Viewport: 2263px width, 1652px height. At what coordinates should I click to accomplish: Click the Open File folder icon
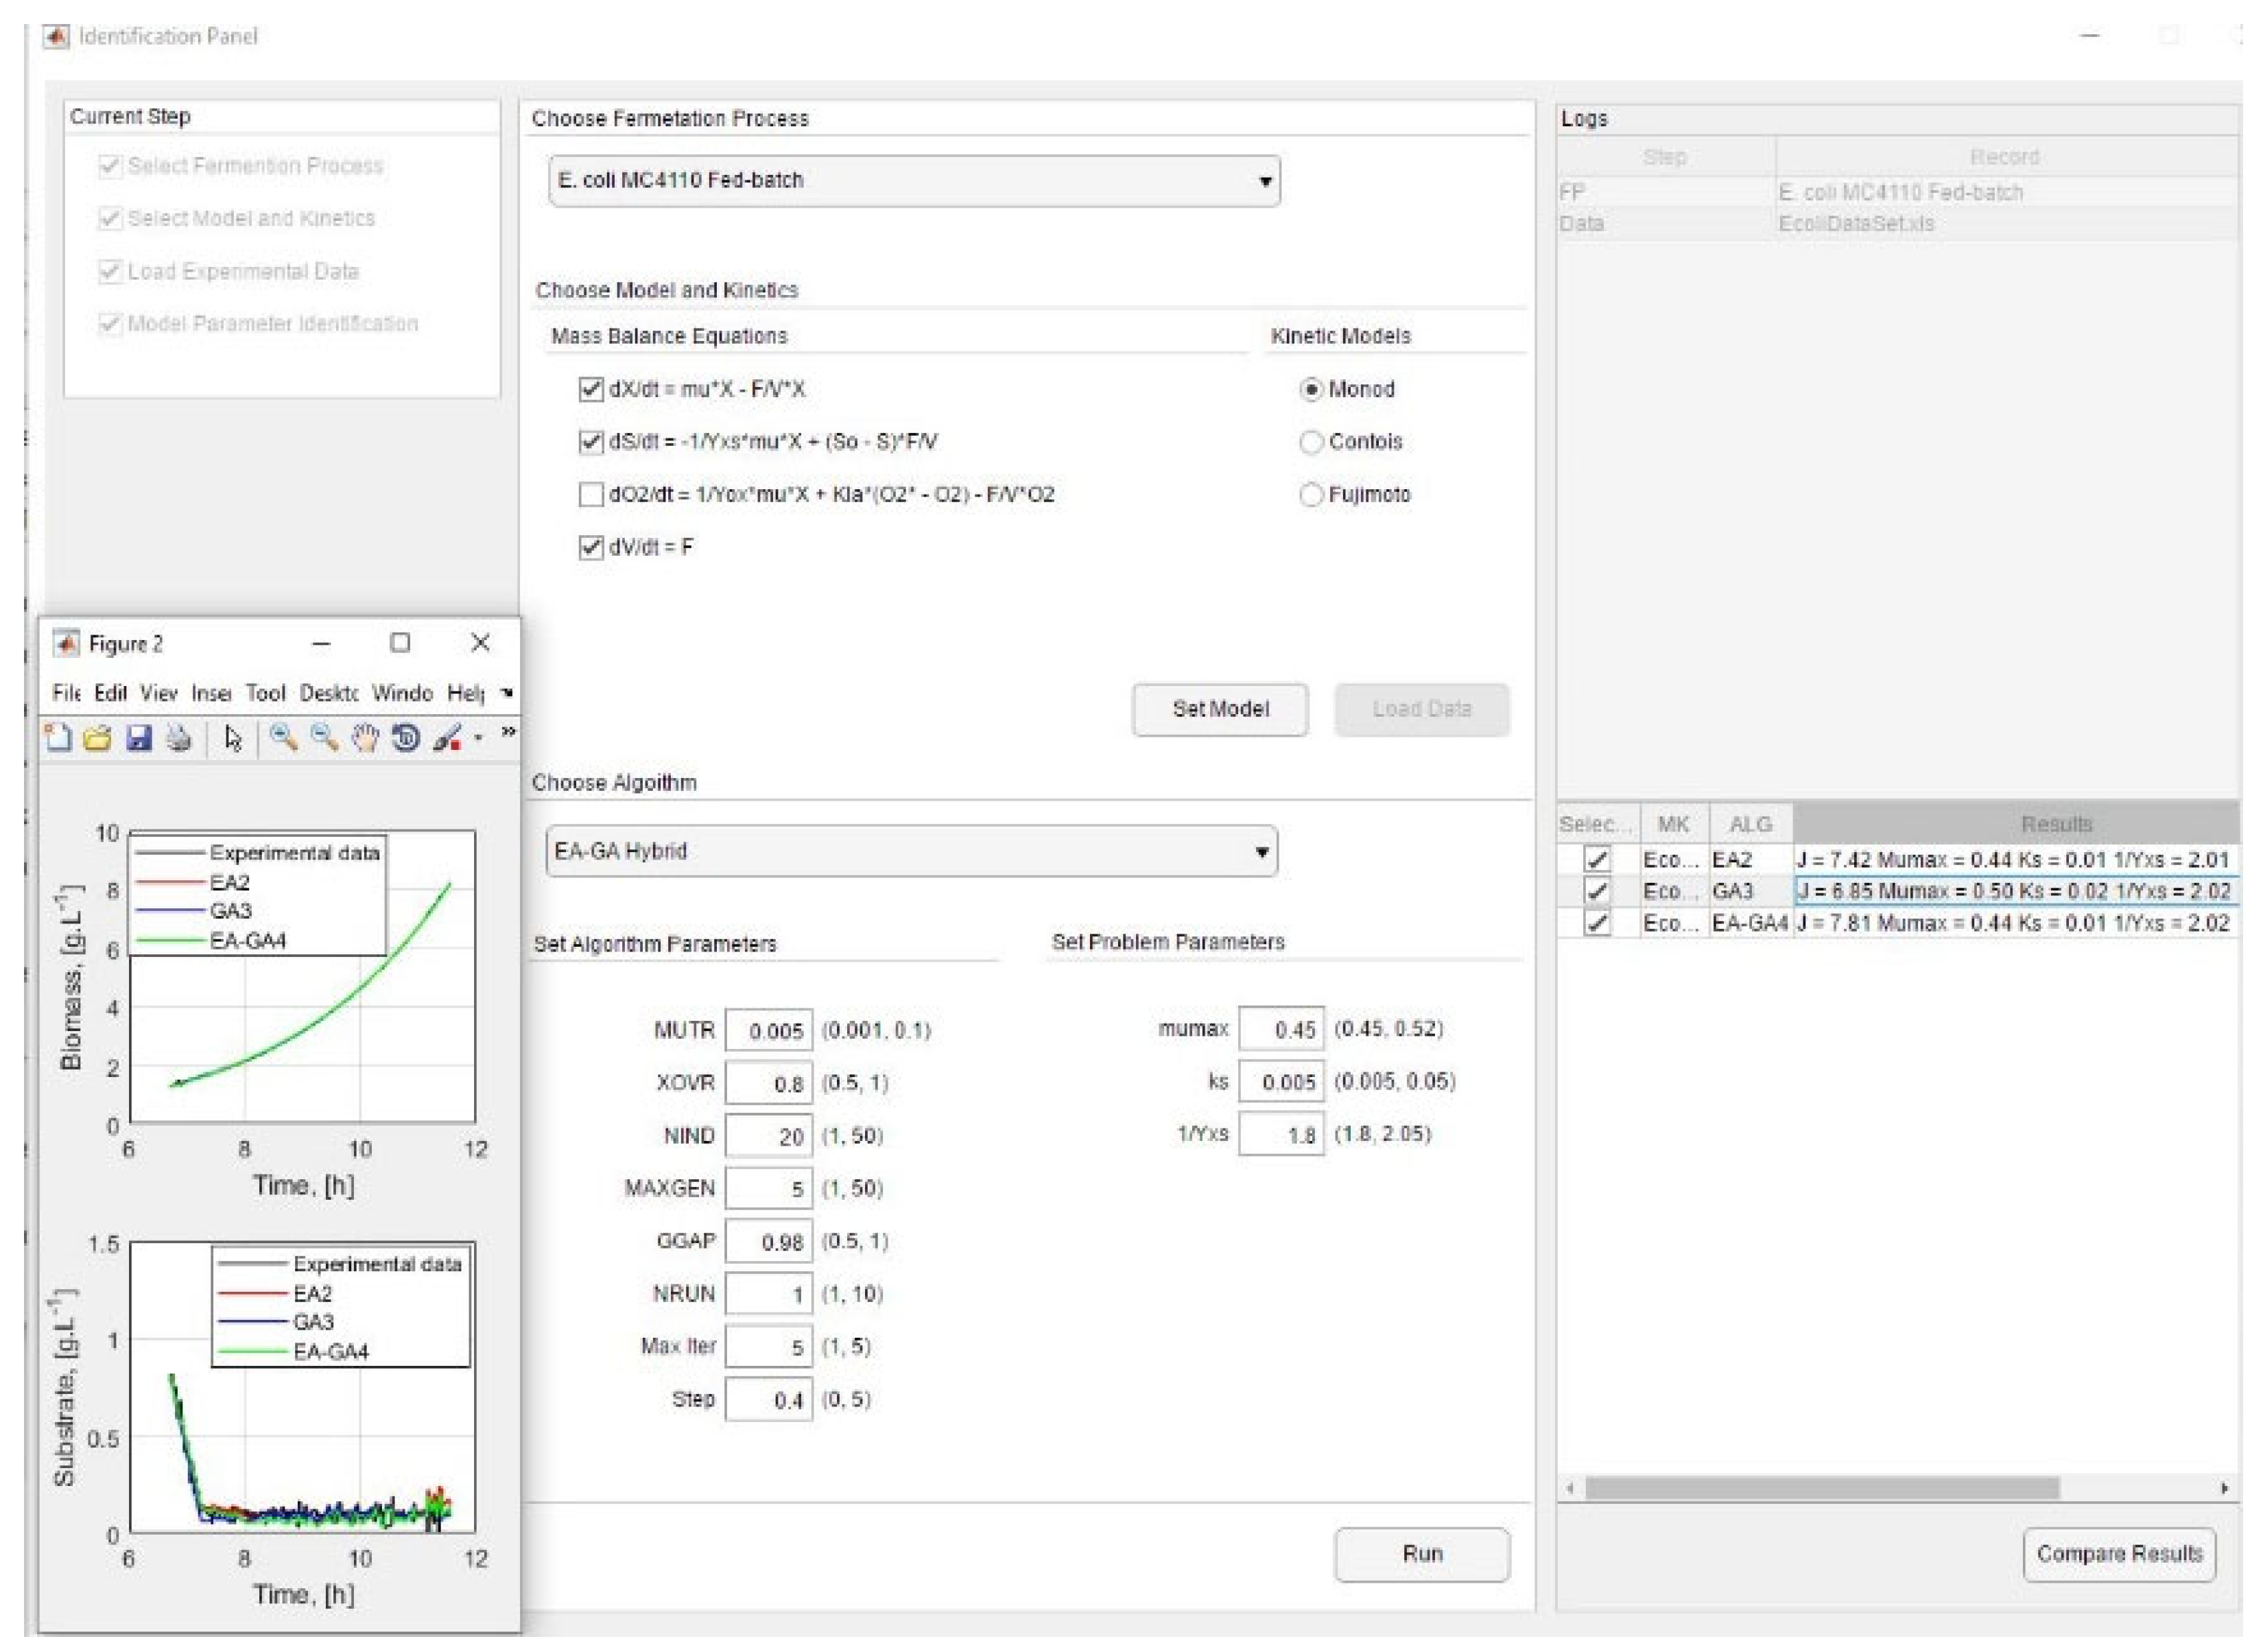coord(98,739)
